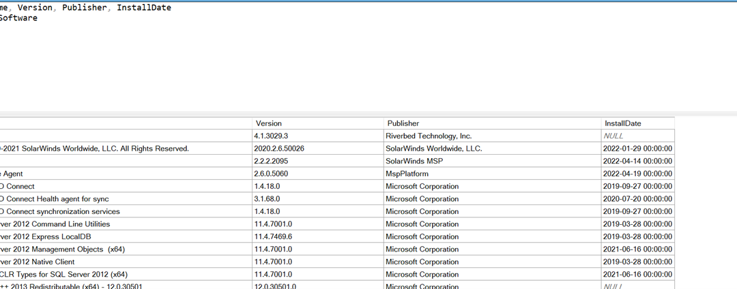The height and width of the screenshot is (289, 737).
Task: Select the '2012 Native Client' name cell
Action: [x=126, y=262]
